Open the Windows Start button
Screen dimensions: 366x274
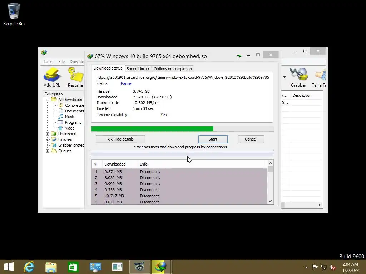pos(9,267)
